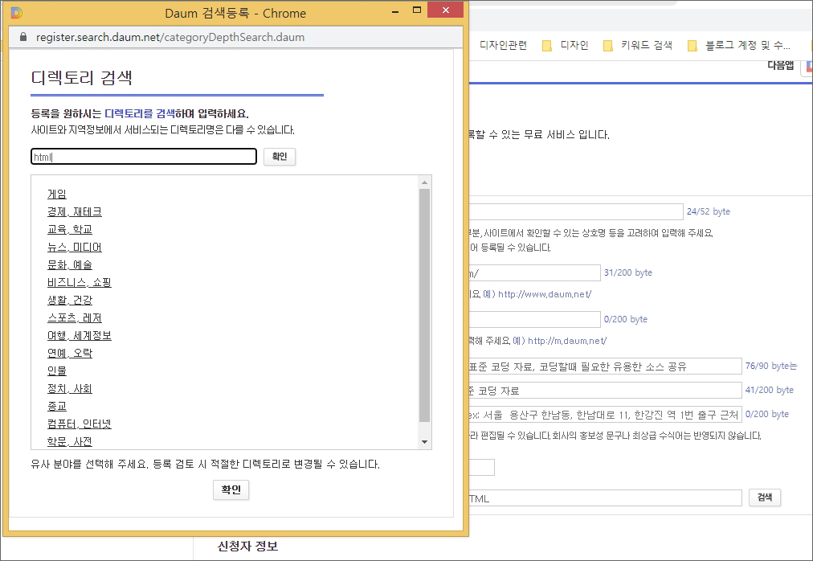Open the 블로그 계정 및 수 bookmark folder
Viewport: 813px width, 561px height.
click(x=739, y=46)
